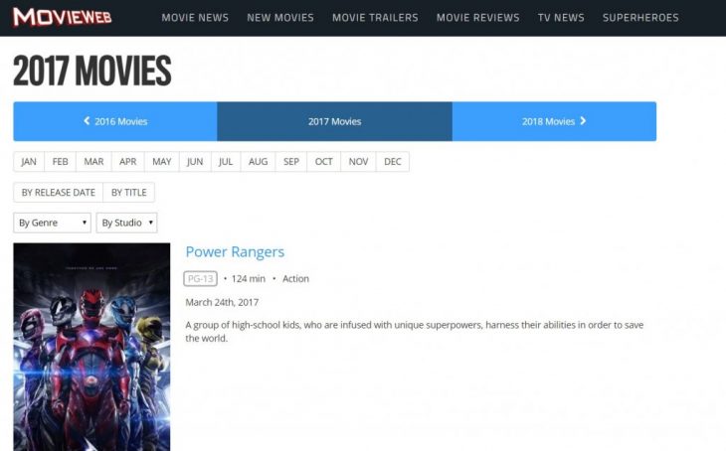Select the 2017 Movies tab
The image size is (726, 451).
click(334, 121)
